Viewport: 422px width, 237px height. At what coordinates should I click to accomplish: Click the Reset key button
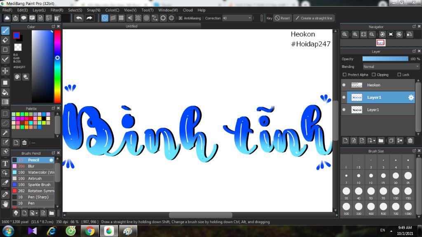coord(282,18)
